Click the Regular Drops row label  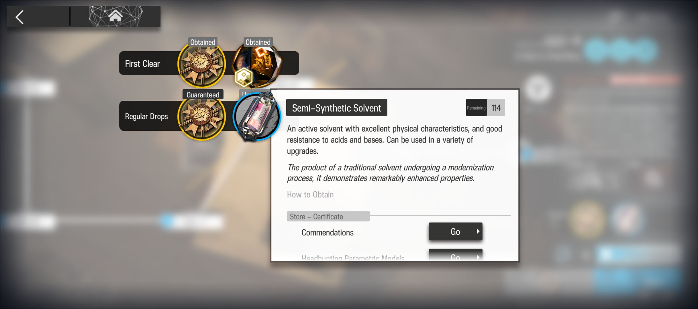146,116
